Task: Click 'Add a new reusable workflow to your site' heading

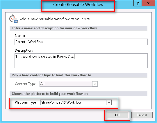Action: click(55, 19)
